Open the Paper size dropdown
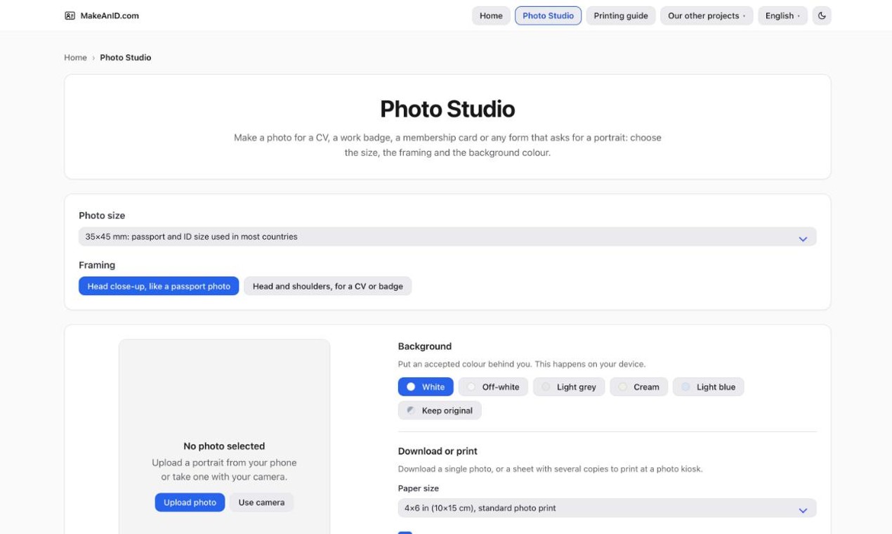The height and width of the screenshot is (534, 892). 607,508
